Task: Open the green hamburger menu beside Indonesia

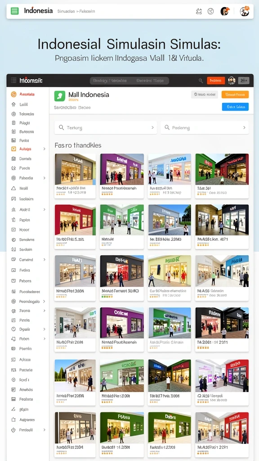Action: [14, 11]
